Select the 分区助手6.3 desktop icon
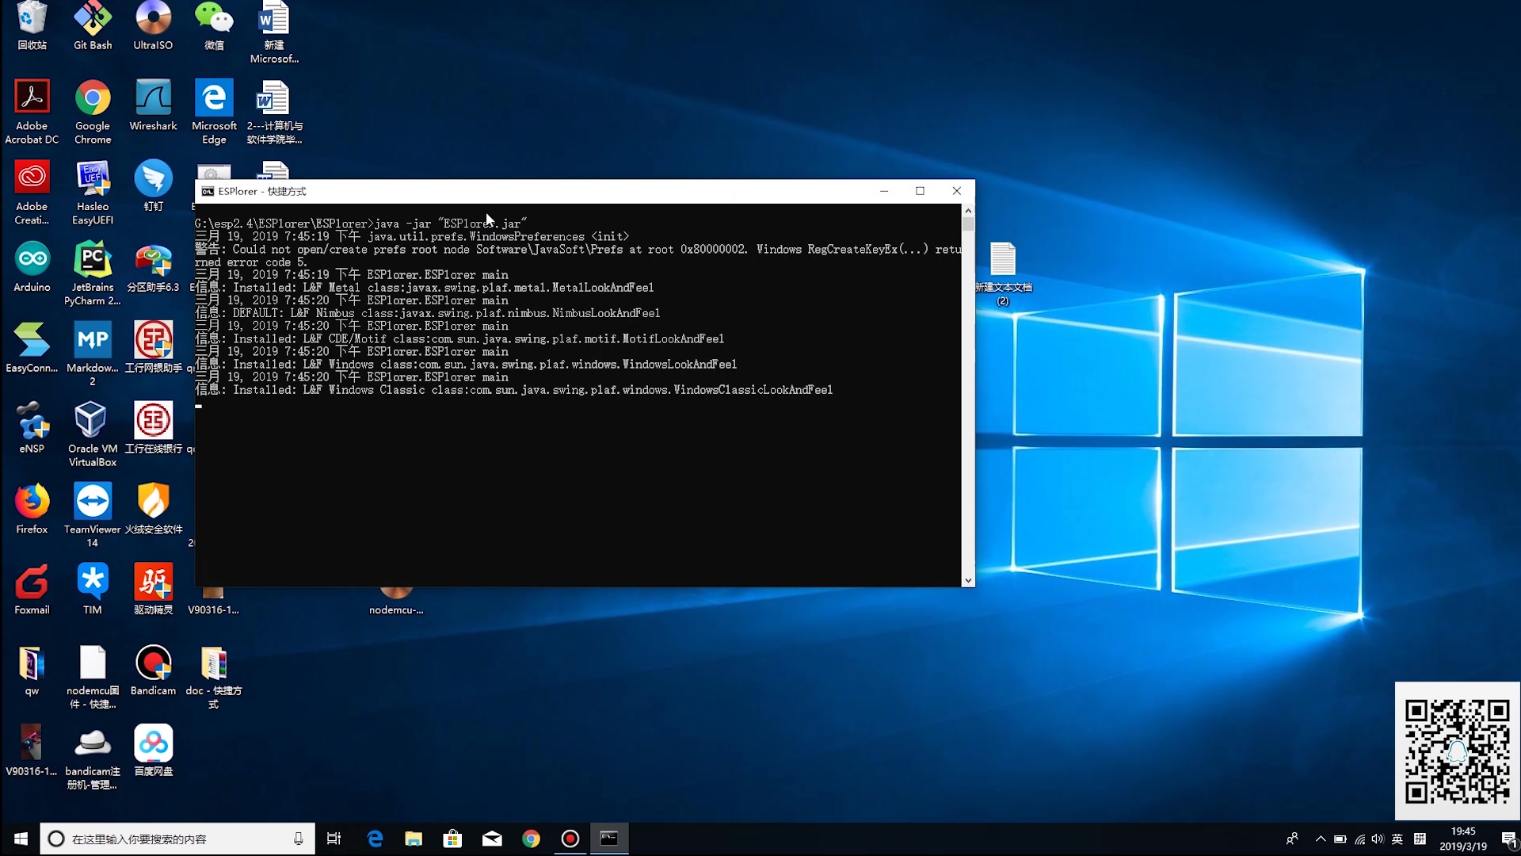 coord(153,266)
